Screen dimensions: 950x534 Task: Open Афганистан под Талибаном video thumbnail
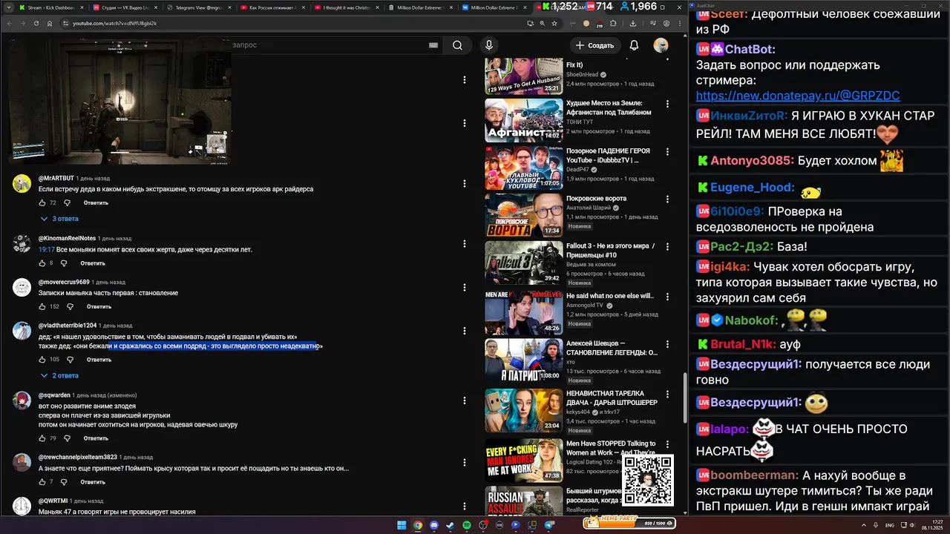[523, 119]
